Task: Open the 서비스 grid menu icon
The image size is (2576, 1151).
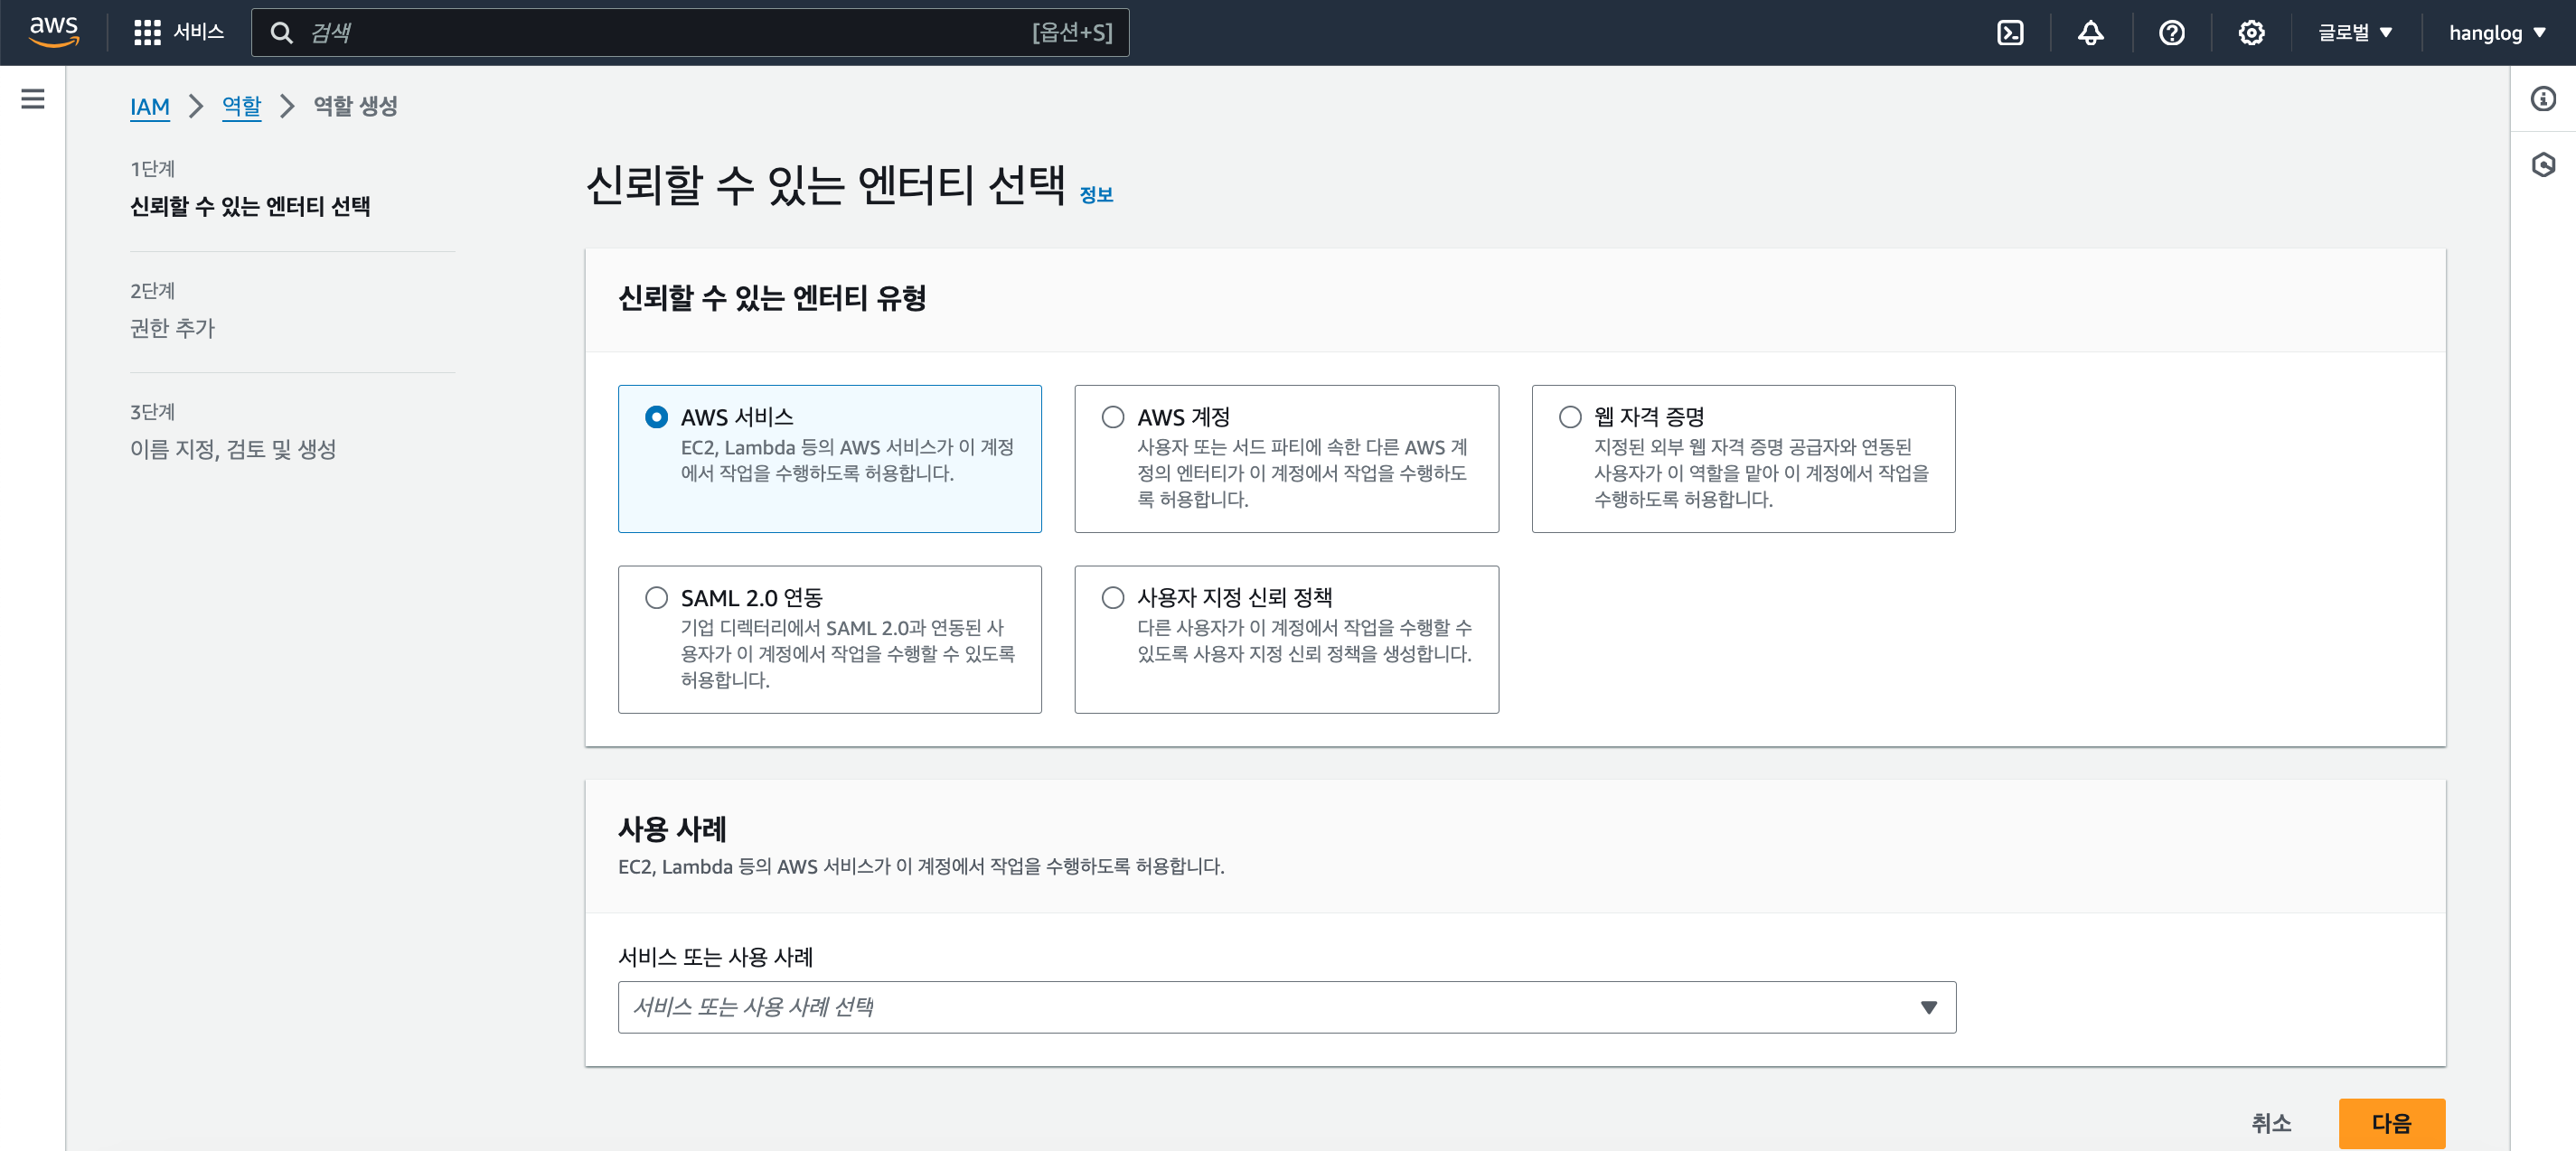Action: pyautogui.click(x=147, y=32)
